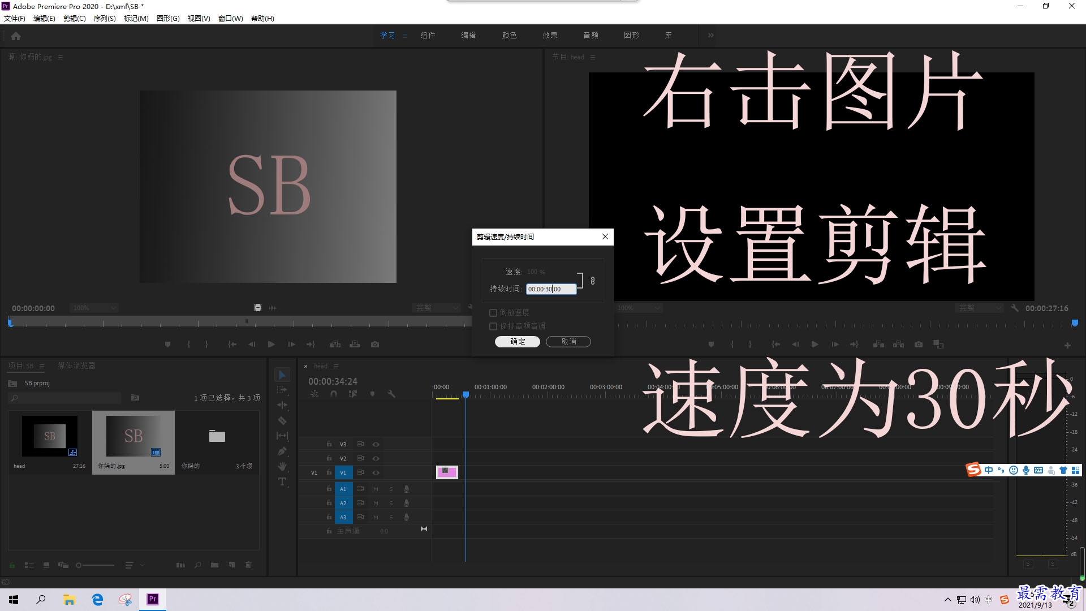
Task: Click the magnet Snap icon in timeline
Action: 334,394
